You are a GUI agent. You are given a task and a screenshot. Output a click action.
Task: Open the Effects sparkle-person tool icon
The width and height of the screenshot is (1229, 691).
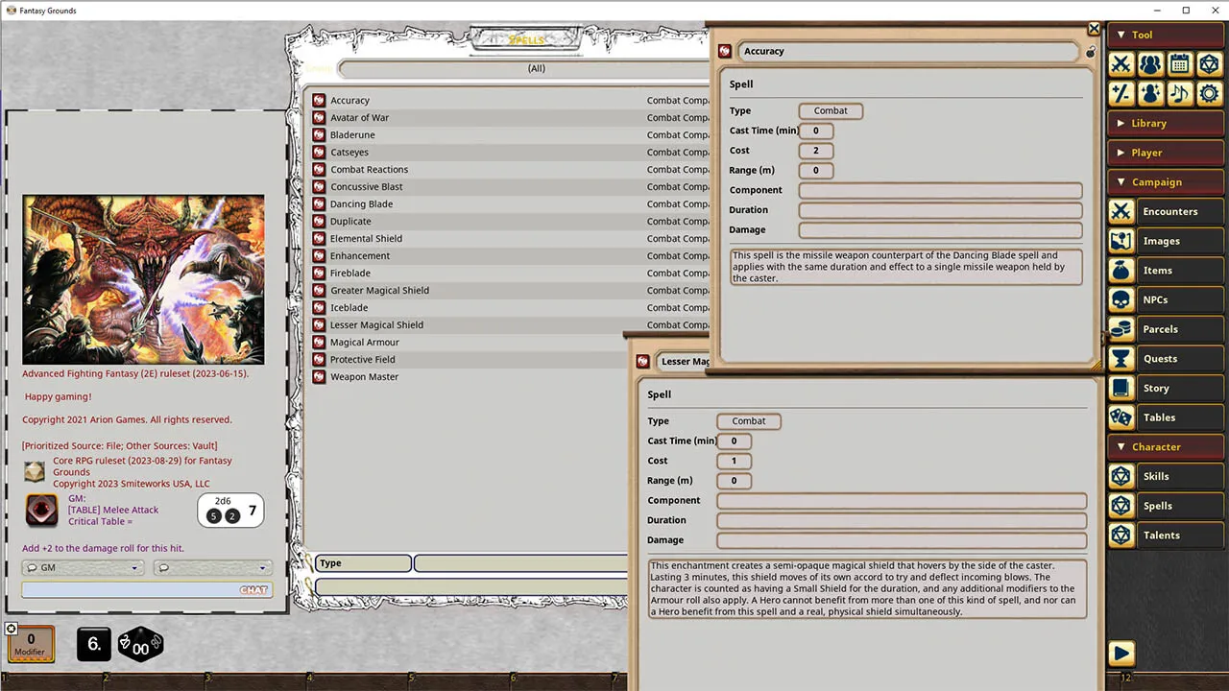pos(1150,93)
